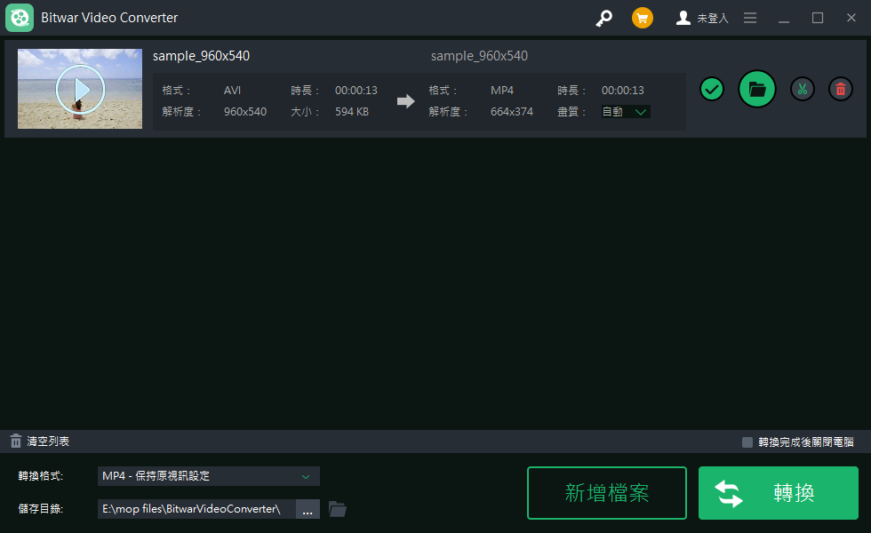The image size is (871, 533).
Task: Click the source format value AVI
Action: [x=232, y=91]
